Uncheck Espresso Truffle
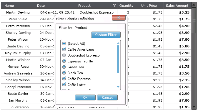Screen dimensions: 198x111 click(x=64, y=61)
